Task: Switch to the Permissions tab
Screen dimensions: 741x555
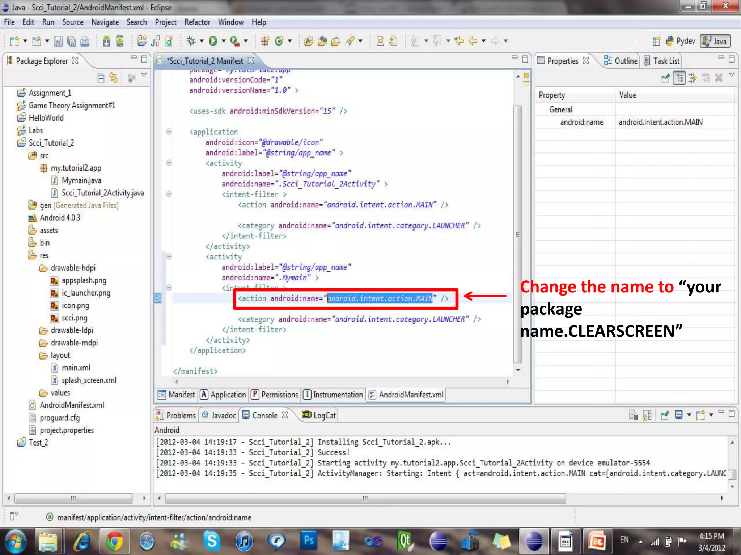Action: 275,395
